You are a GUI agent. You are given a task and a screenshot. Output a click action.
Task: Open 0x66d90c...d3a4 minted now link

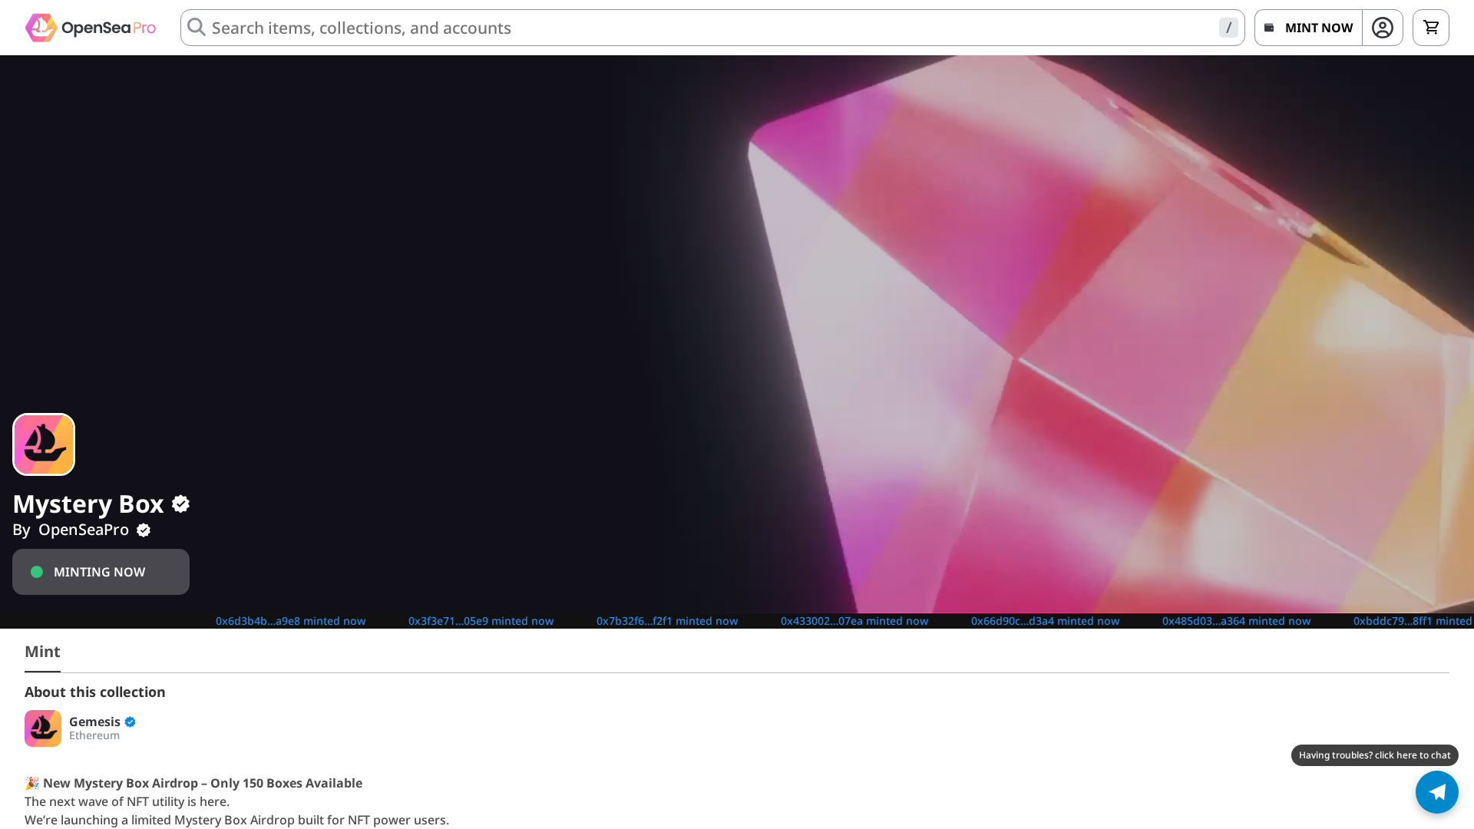[1045, 621]
